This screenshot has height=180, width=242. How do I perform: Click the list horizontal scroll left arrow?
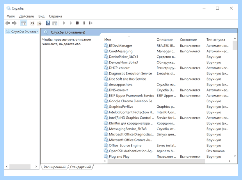[105, 161]
